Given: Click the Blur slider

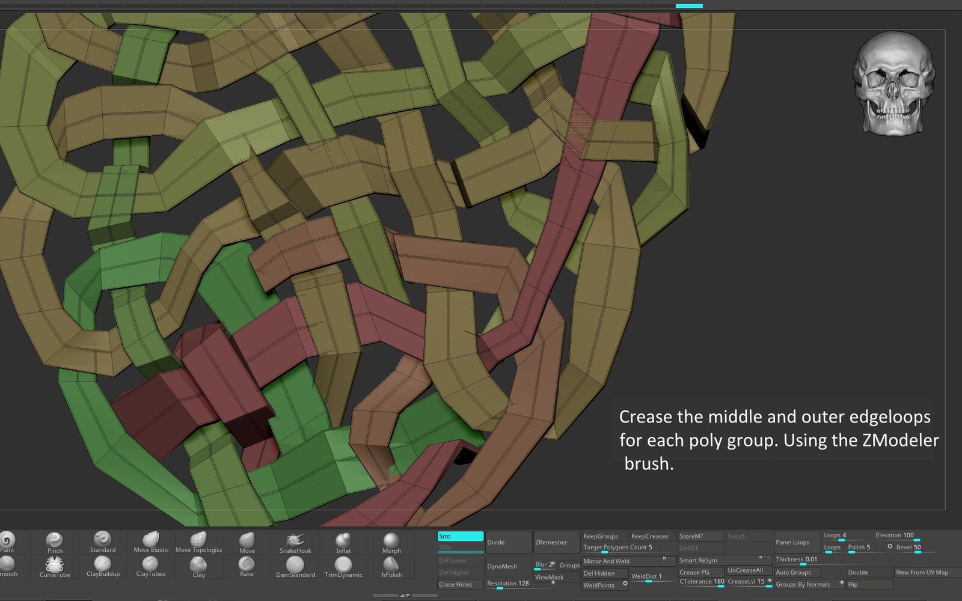Looking at the screenshot, I should tap(545, 565).
